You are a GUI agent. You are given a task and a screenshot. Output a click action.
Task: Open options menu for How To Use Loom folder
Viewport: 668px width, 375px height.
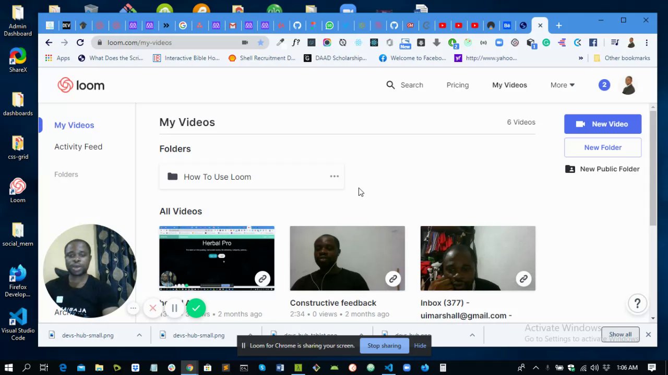click(335, 177)
